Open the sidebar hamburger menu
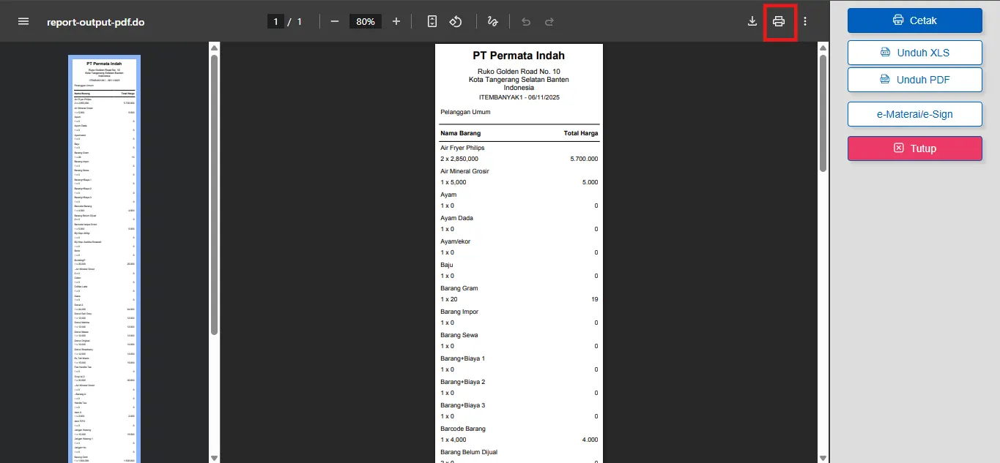Image resolution: width=1000 pixels, height=463 pixels. point(23,22)
